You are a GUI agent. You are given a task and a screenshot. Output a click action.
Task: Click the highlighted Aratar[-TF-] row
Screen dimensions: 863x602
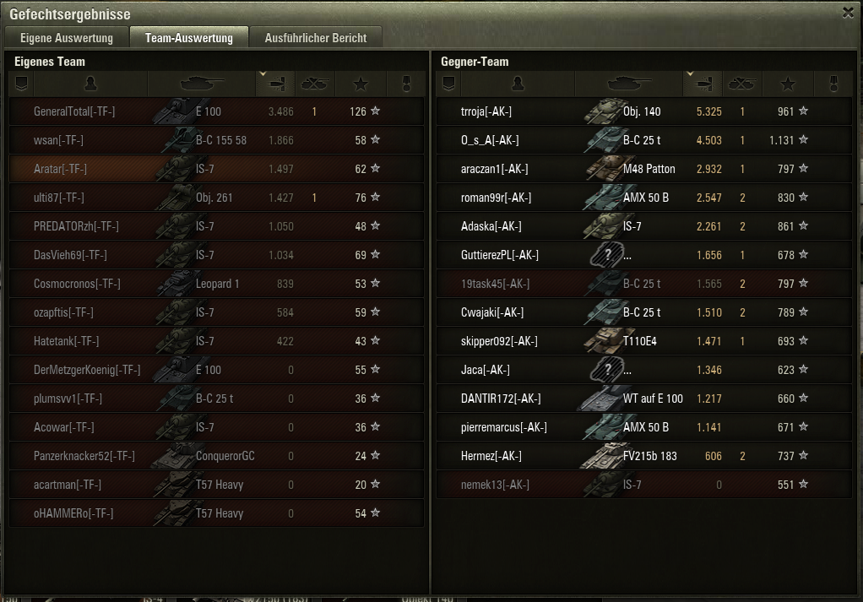(x=217, y=168)
